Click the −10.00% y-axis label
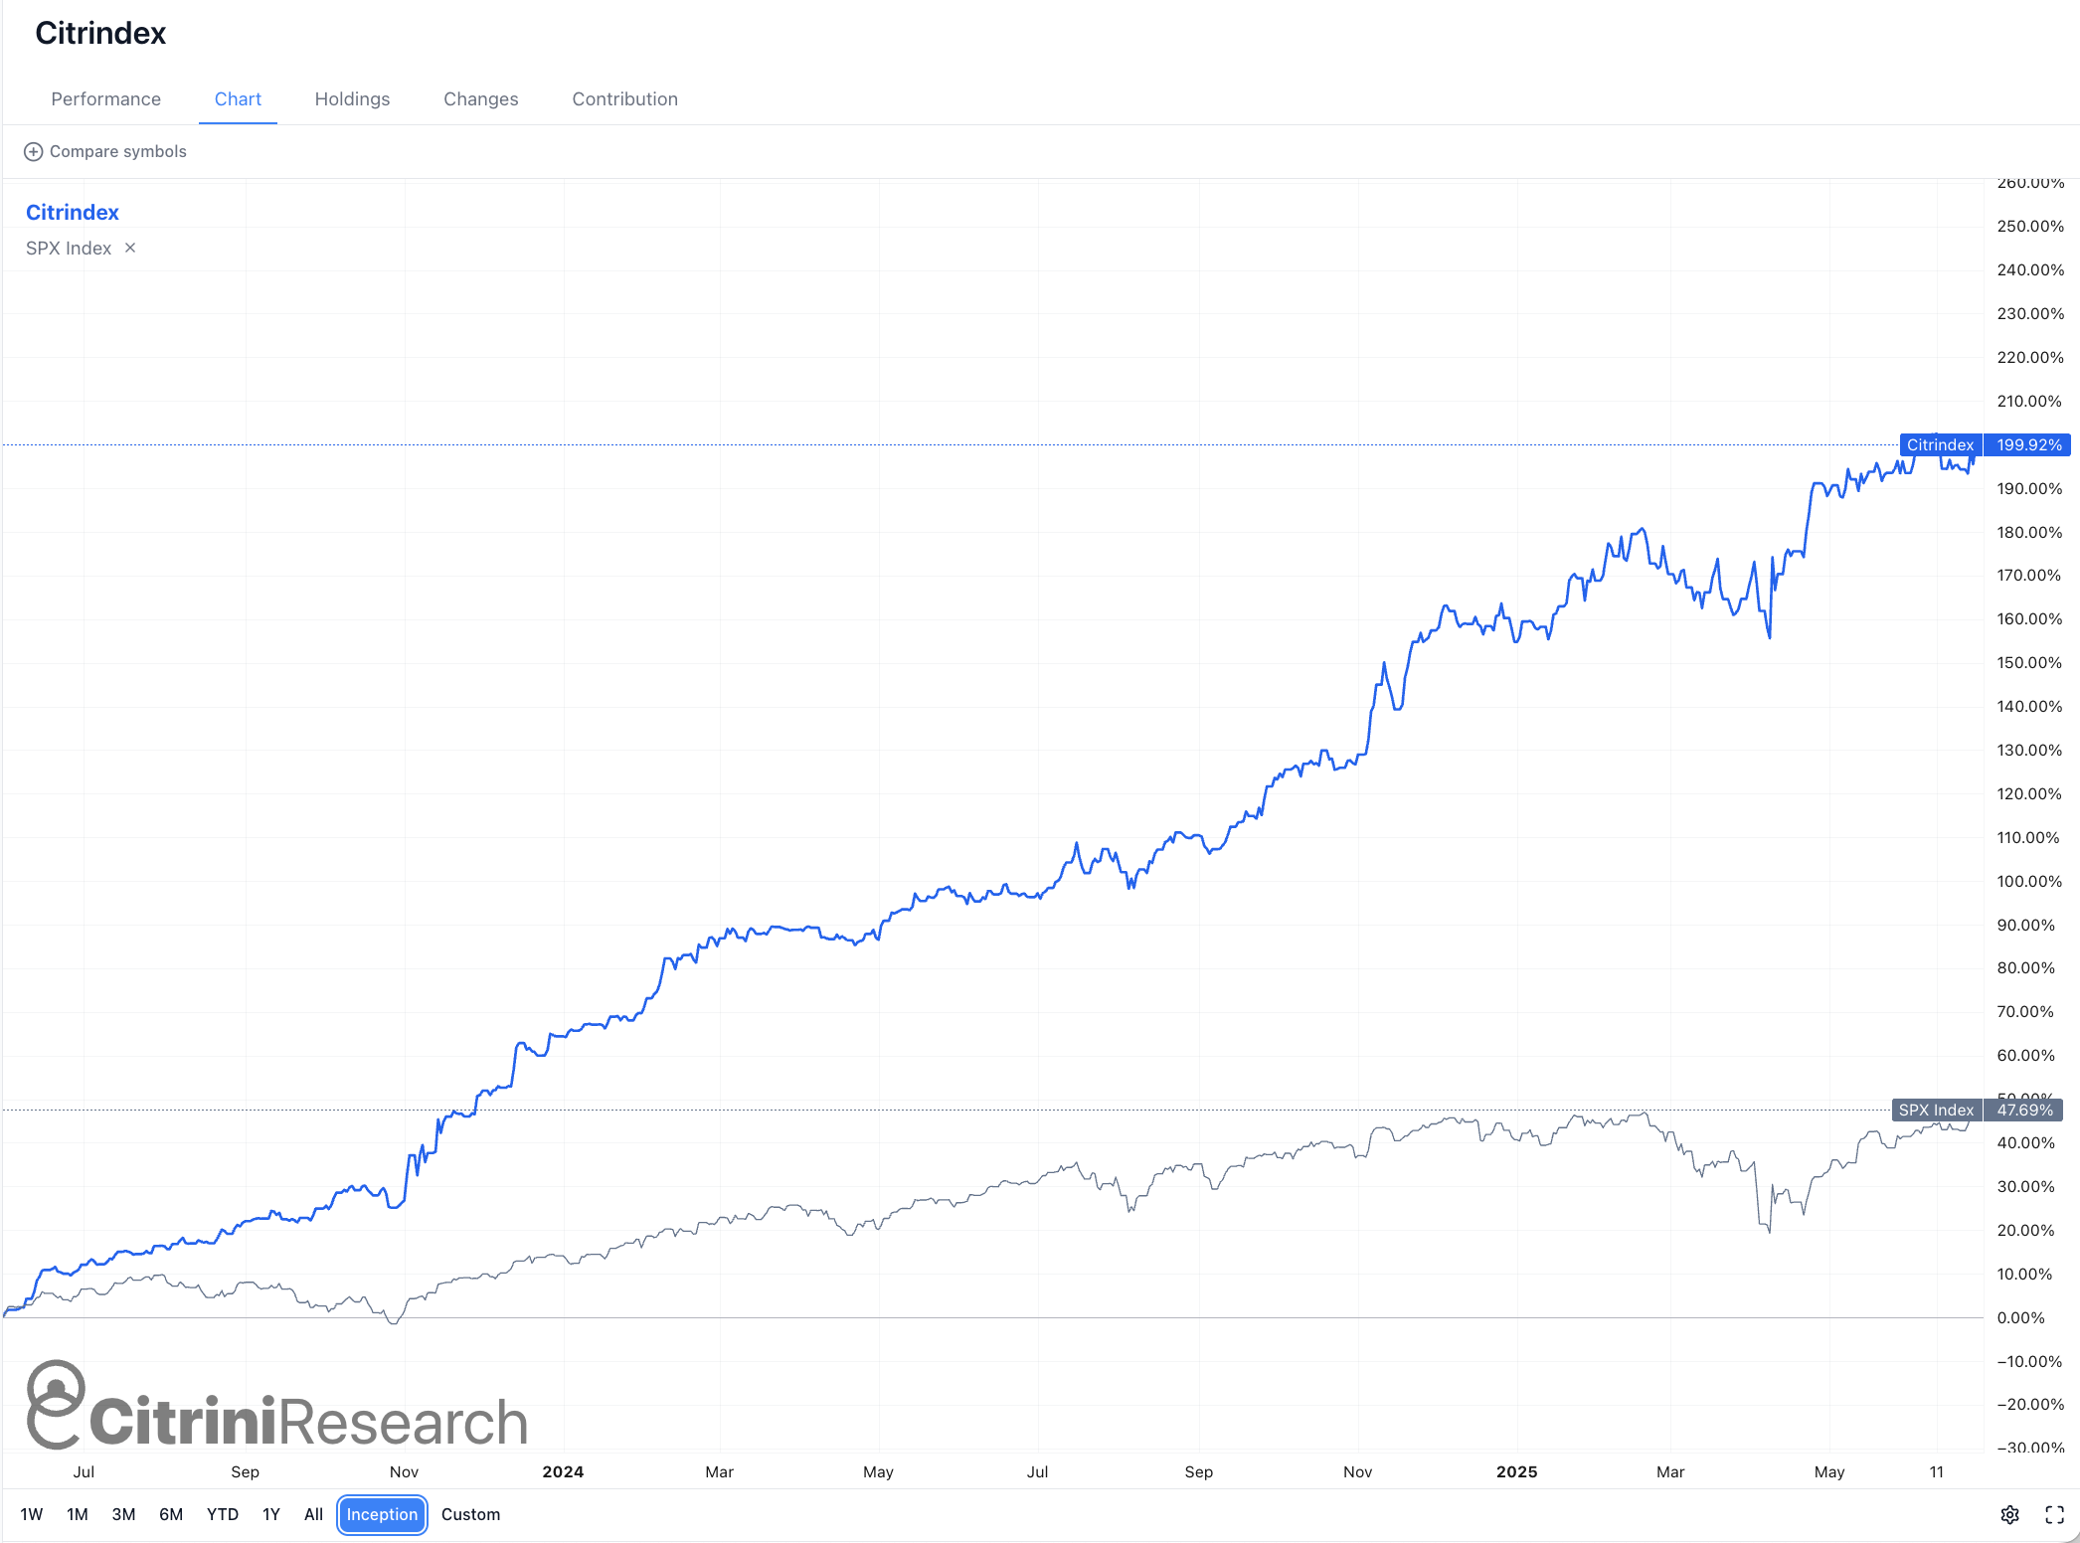This screenshot has width=2080, height=1543. coord(2030,1362)
